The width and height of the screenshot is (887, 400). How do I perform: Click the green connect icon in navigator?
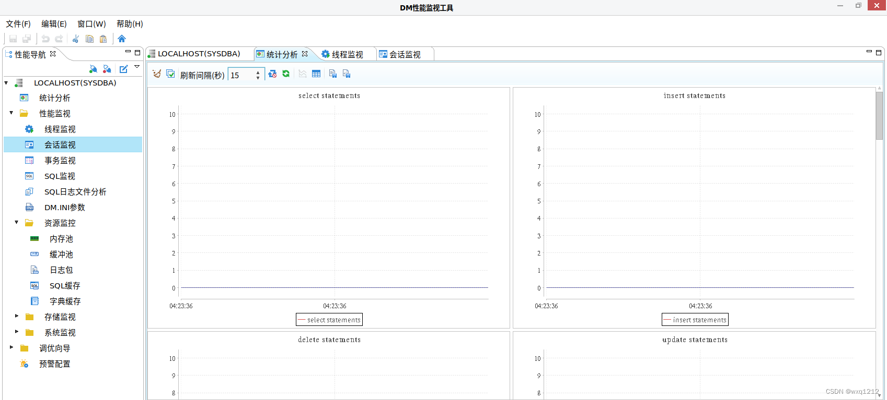pos(93,69)
